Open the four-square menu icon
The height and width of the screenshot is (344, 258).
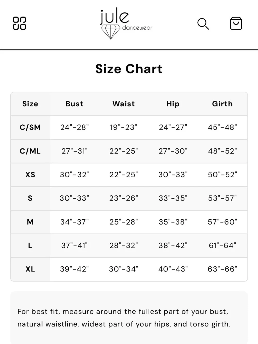point(20,23)
